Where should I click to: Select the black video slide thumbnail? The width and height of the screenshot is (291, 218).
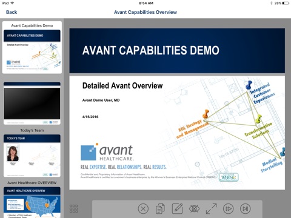32,103
